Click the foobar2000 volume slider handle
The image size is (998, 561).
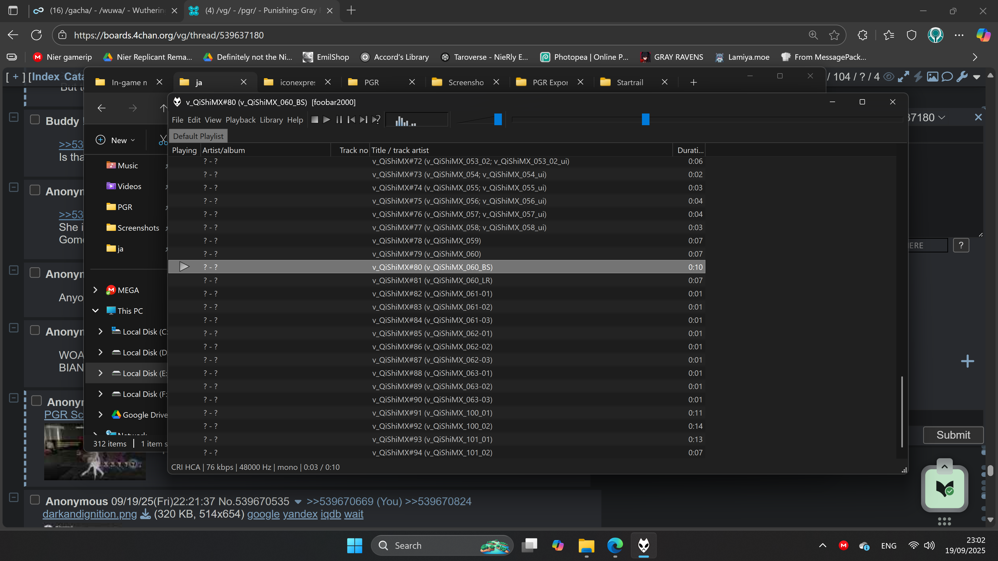tap(498, 120)
